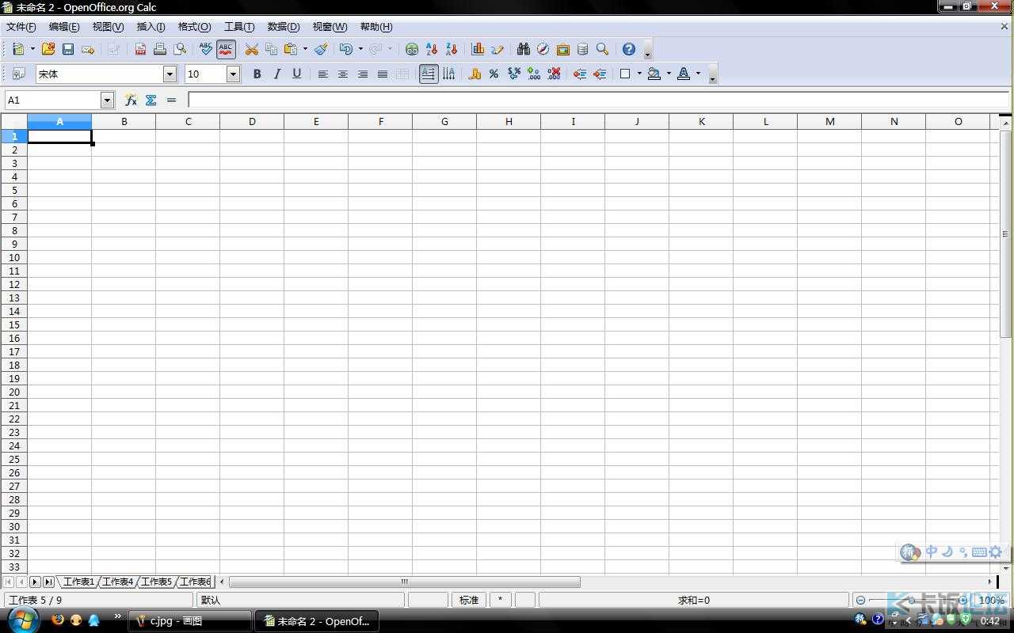This screenshot has width=1014, height=633.
Task: Align cell text left
Action: [323, 74]
